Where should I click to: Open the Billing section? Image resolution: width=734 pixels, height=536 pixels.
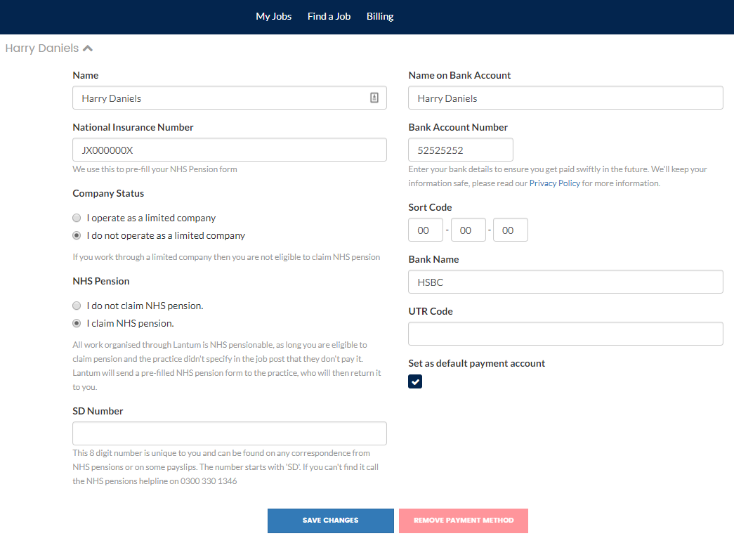(x=380, y=16)
